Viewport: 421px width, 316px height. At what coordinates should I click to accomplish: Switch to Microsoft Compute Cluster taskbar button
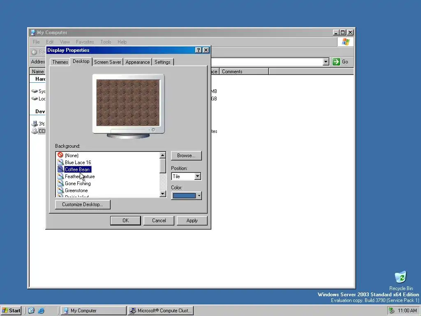click(x=161, y=310)
